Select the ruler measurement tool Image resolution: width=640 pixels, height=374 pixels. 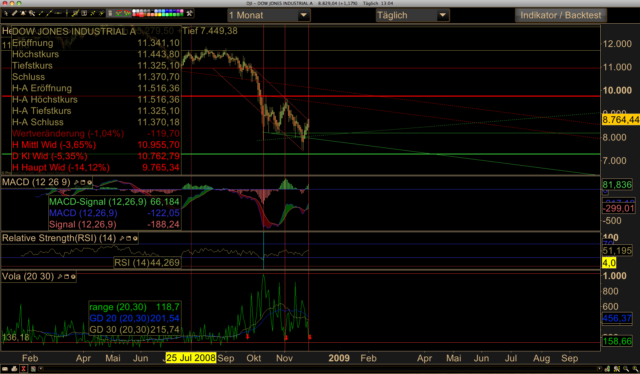(x=14, y=13)
